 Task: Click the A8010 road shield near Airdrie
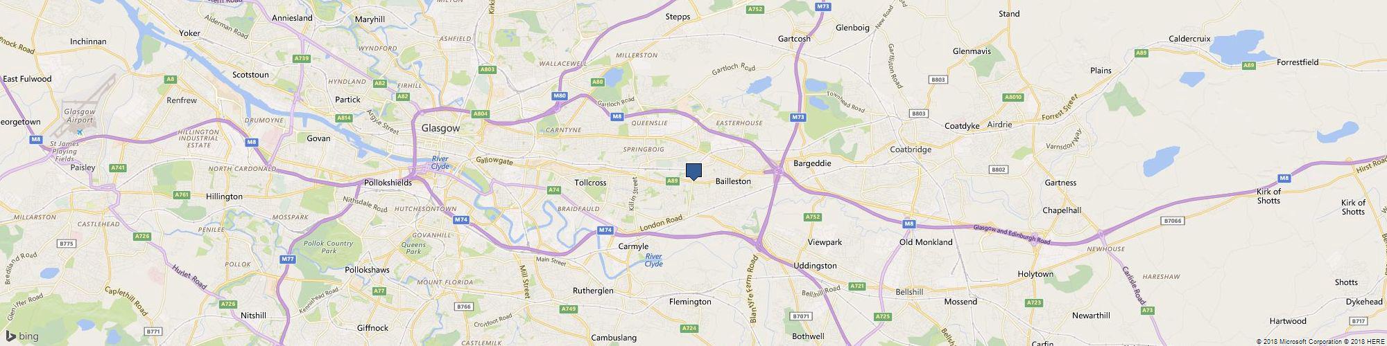(x=1013, y=98)
